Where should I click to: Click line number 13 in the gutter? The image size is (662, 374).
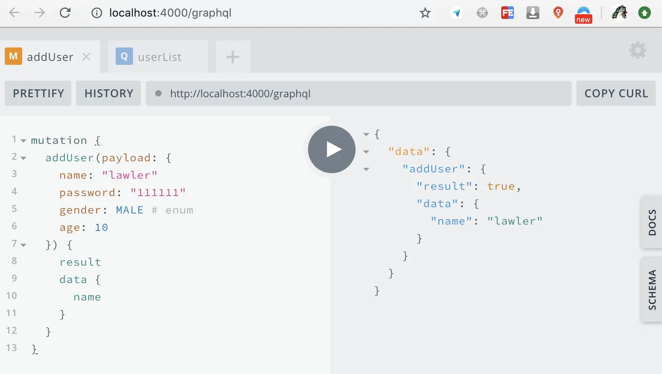(11, 348)
